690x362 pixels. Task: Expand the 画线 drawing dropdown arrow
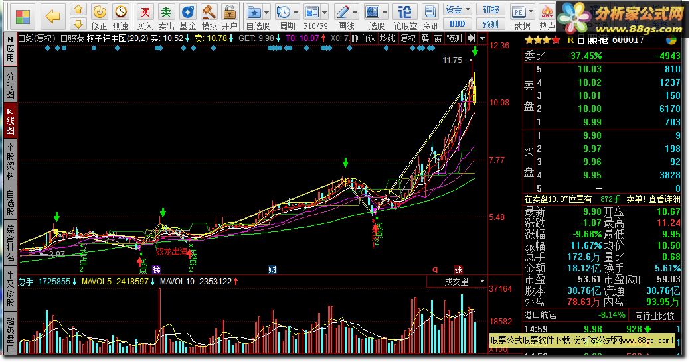(355, 13)
